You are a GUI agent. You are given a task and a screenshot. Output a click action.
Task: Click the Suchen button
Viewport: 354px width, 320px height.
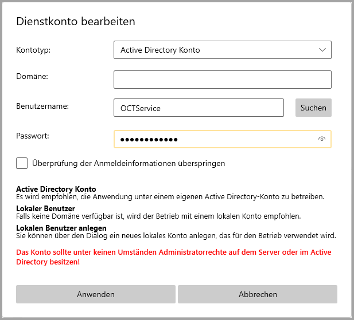(313, 108)
